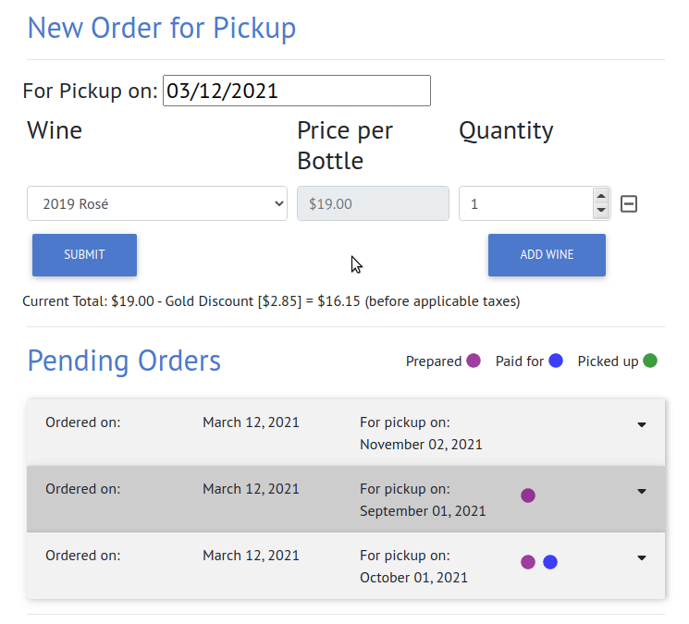Image resolution: width=689 pixels, height=624 pixels.
Task: Click the Current Total summary text
Action: coord(271,301)
